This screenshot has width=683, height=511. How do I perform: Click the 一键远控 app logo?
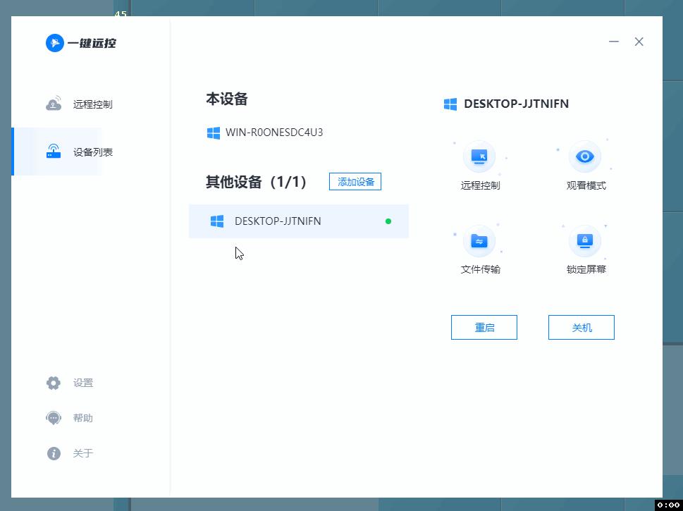point(80,42)
